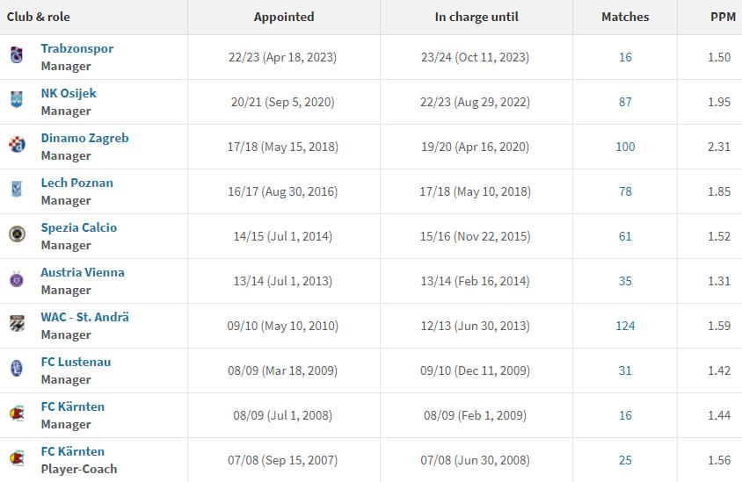Click the Spezia Calcio club crest icon
The height and width of the screenshot is (482, 742).
[17, 235]
